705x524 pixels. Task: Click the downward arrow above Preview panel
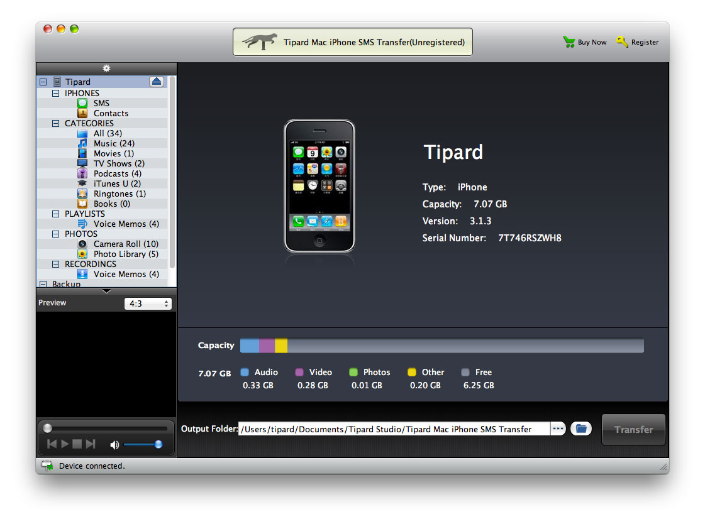pyautogui.click(x=106, y=291)
